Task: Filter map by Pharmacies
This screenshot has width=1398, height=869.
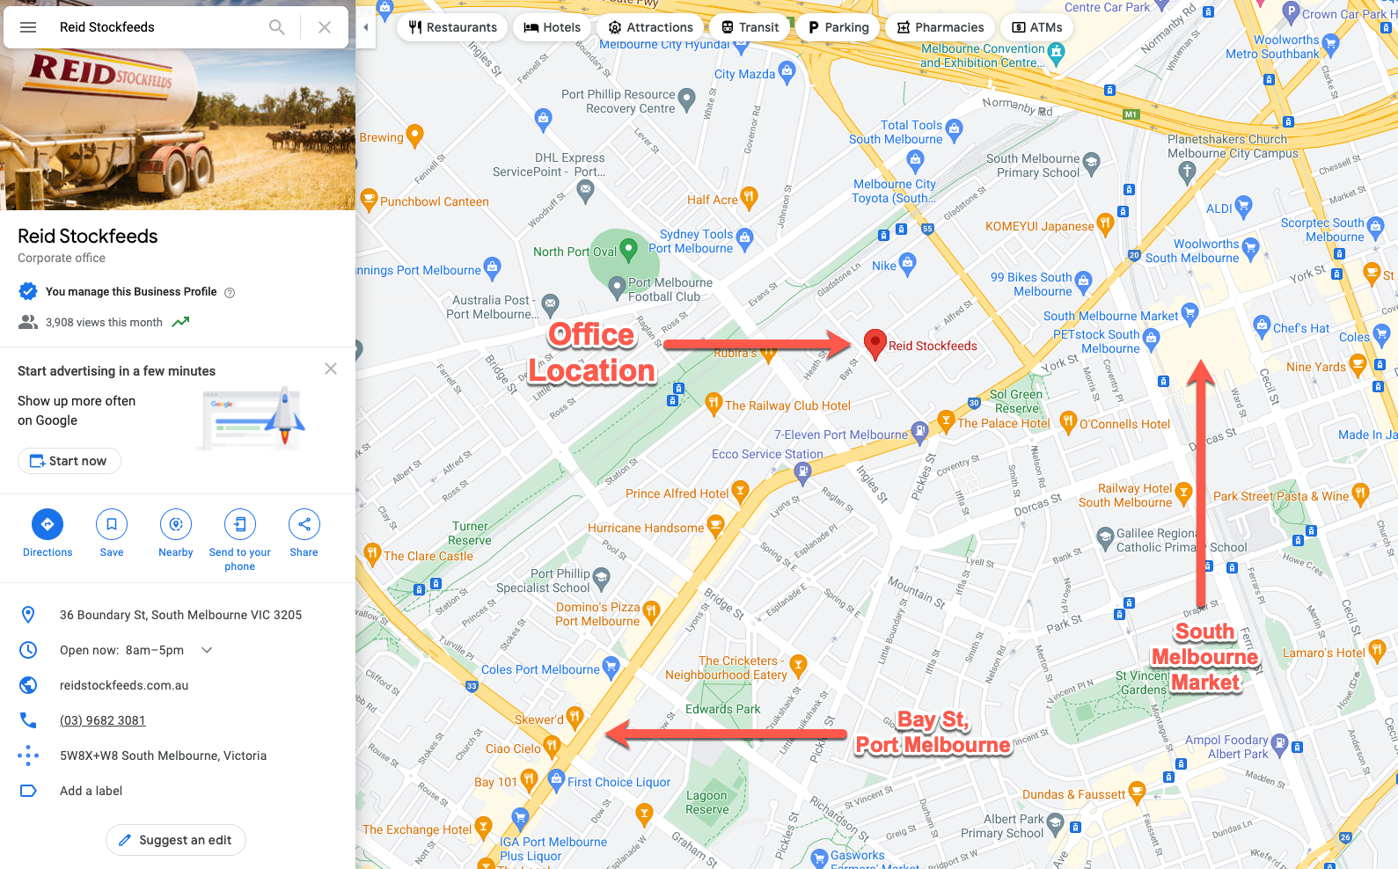Action: pyautogui.click(x=941, y=27)
